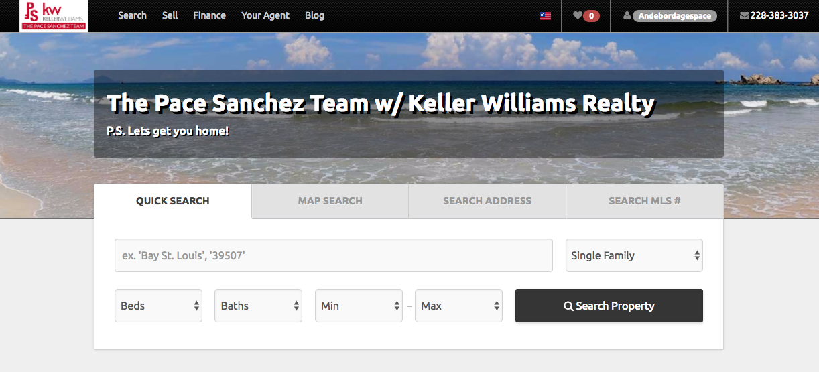
Task: Expand the Beds dropdown
Action: (x=158, y=306)
